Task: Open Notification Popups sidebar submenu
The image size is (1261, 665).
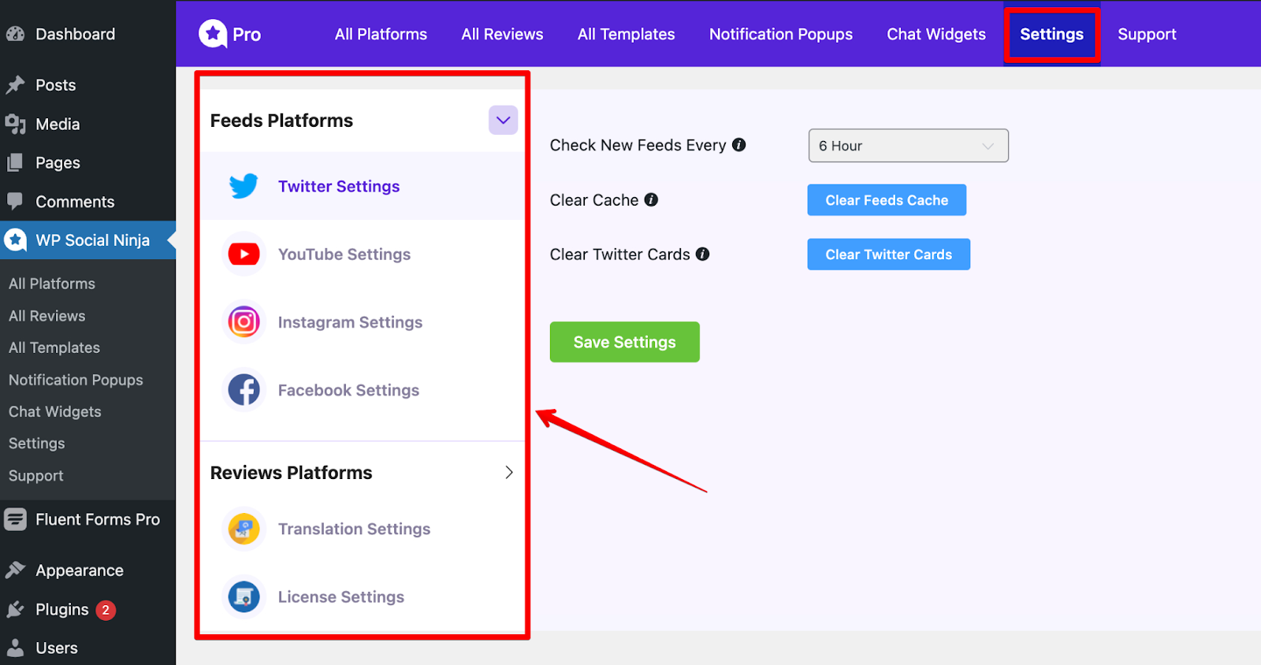Action: point(76,380)
